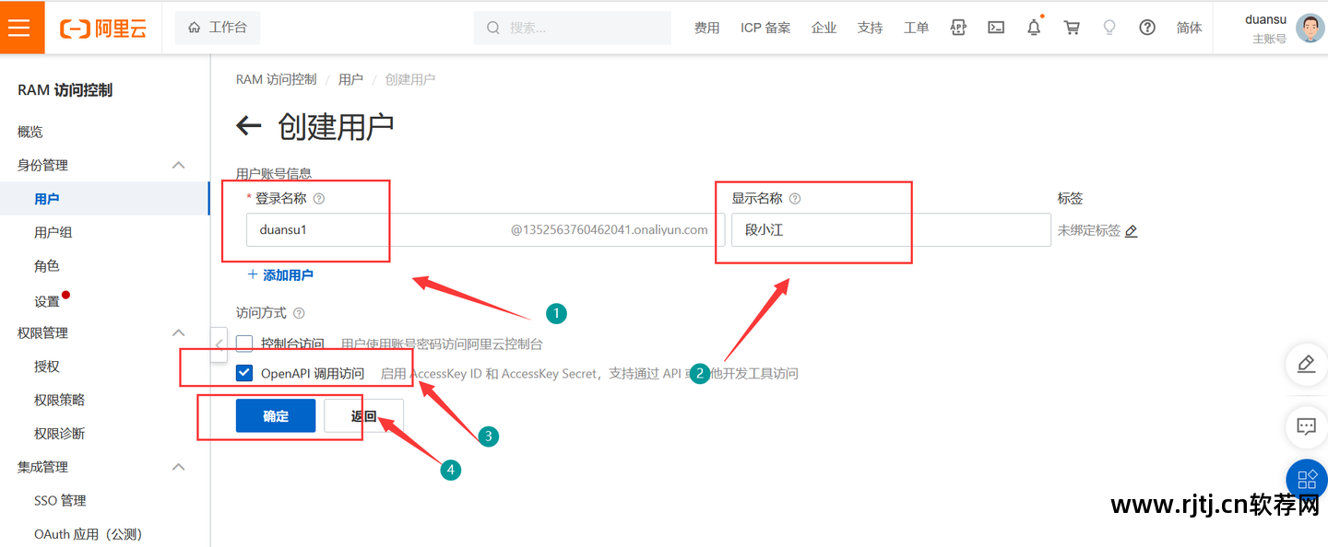Click RAM 访问控制 breadcrumb link
This screenshot has width=1328, height=547.
click(276, 79)
